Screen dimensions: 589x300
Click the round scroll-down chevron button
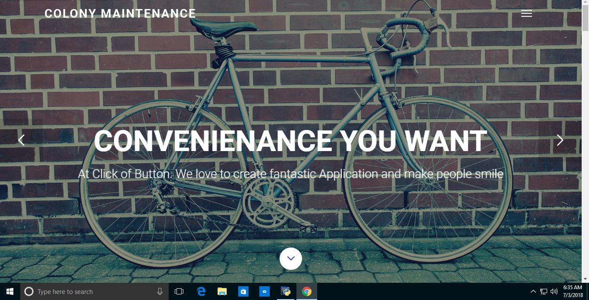pyautogui.click(x=291, y=258)
